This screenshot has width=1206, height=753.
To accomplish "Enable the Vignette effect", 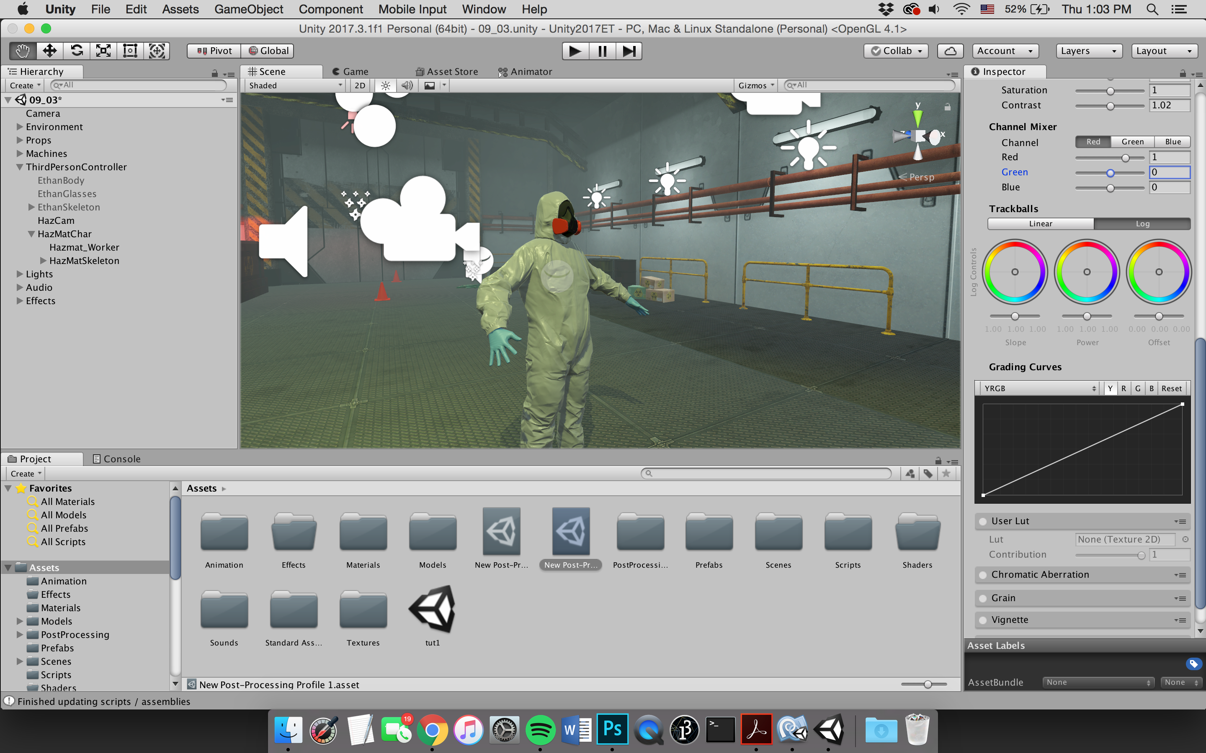I will tap(983, 620).
